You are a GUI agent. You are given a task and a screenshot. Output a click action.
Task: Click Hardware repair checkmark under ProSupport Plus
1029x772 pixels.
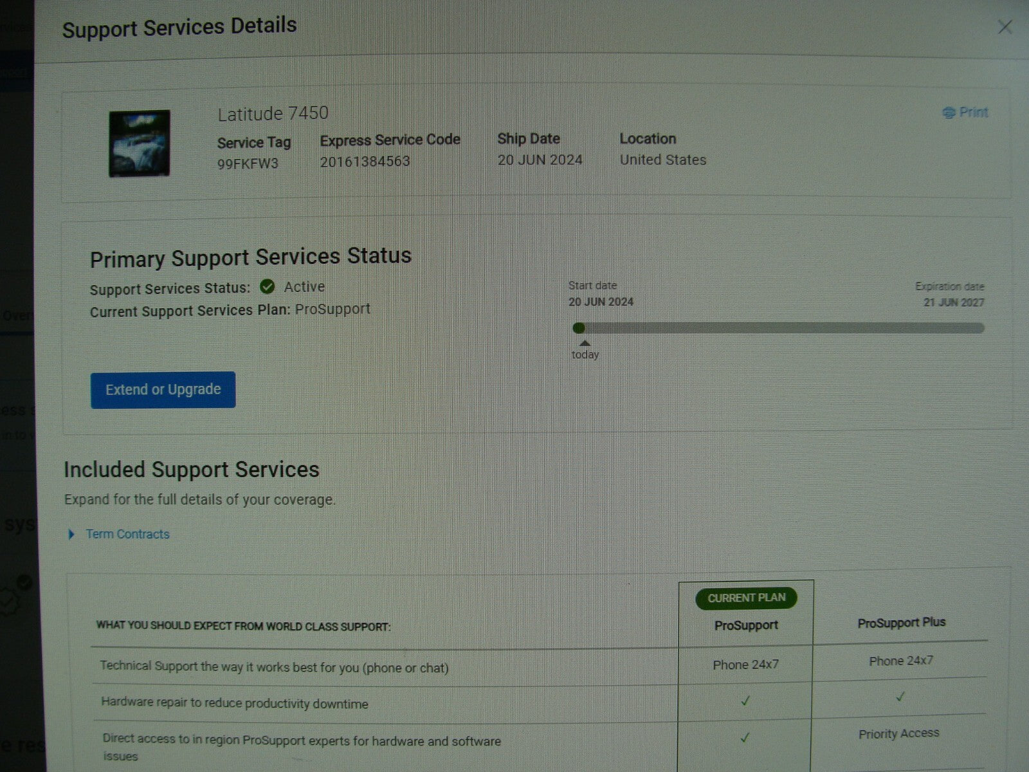[900, 697]
